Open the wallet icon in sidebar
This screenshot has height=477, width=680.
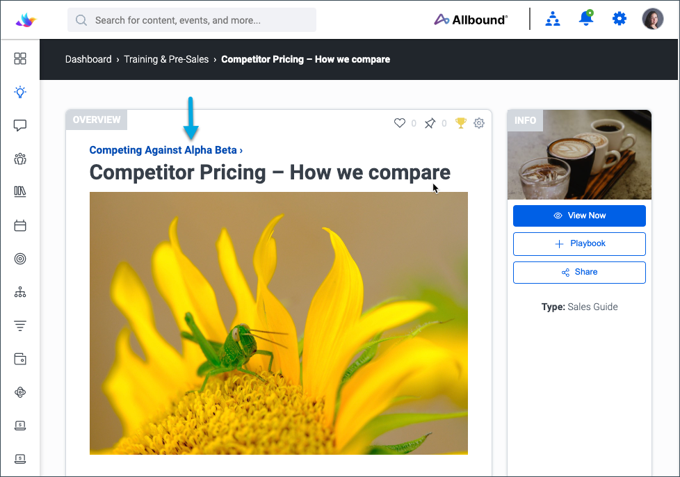tap(20, 359)
